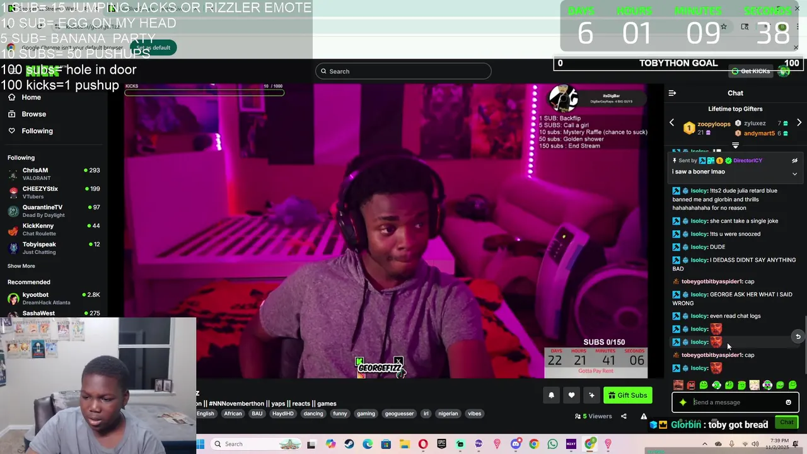807x454 pixels.
Task: Select the English language tag
Action: pyautogui.click(x=206, y=414)
